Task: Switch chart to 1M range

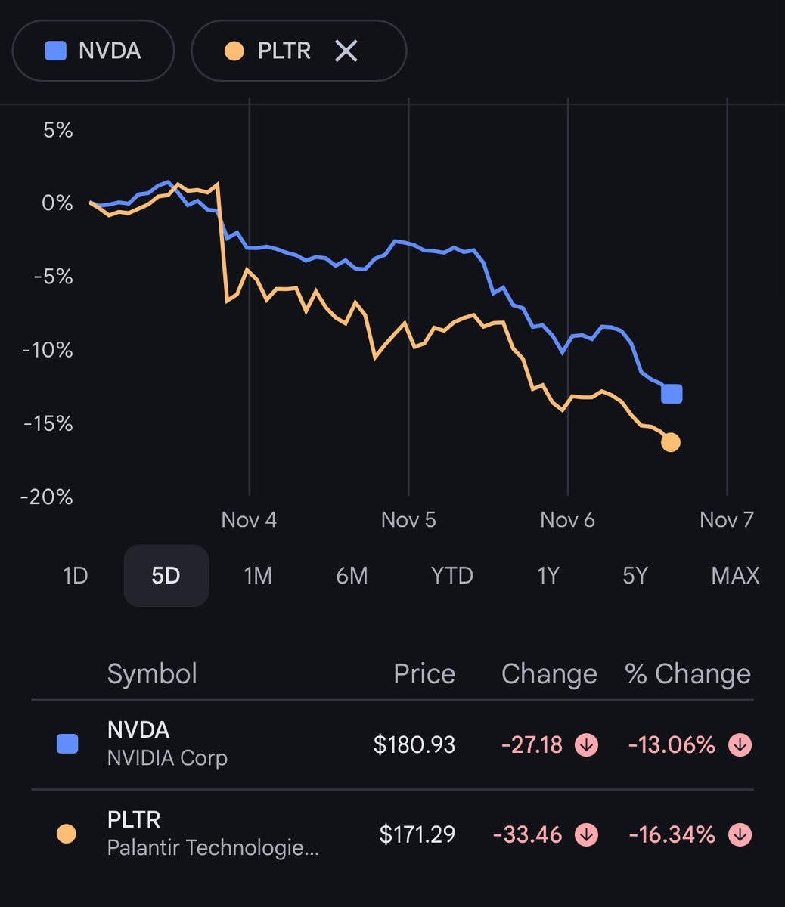Action: pos(257,576)
